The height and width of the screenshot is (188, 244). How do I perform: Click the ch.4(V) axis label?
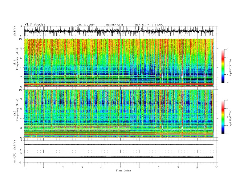coord(15,158)
